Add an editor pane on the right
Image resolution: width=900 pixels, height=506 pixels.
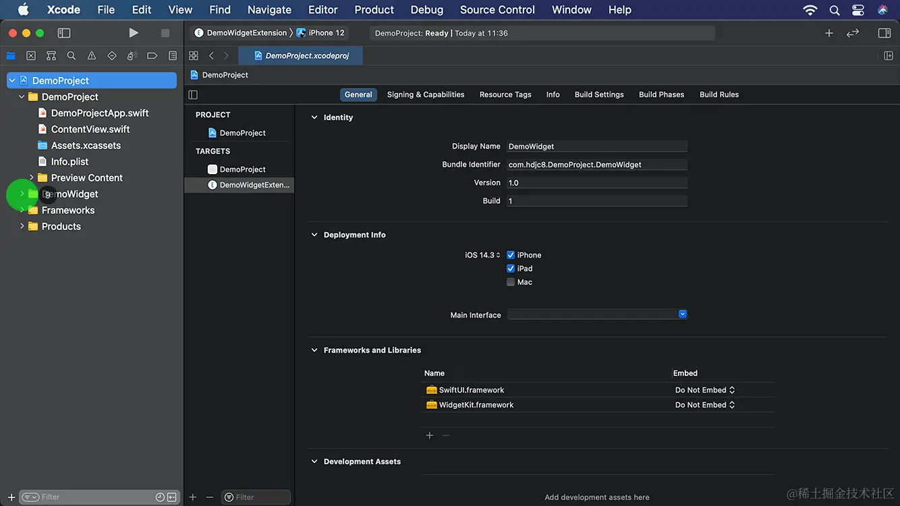(889, 56)
